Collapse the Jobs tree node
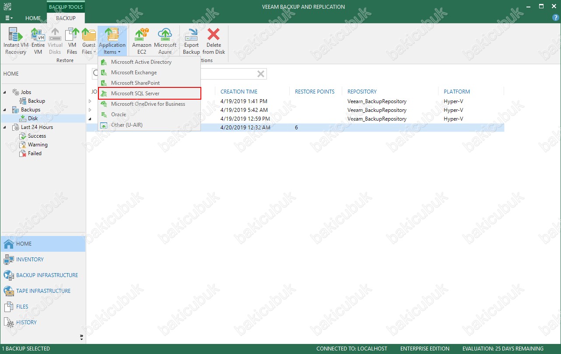The width and height of the screenshot is (561, 354). coord(5,92)
